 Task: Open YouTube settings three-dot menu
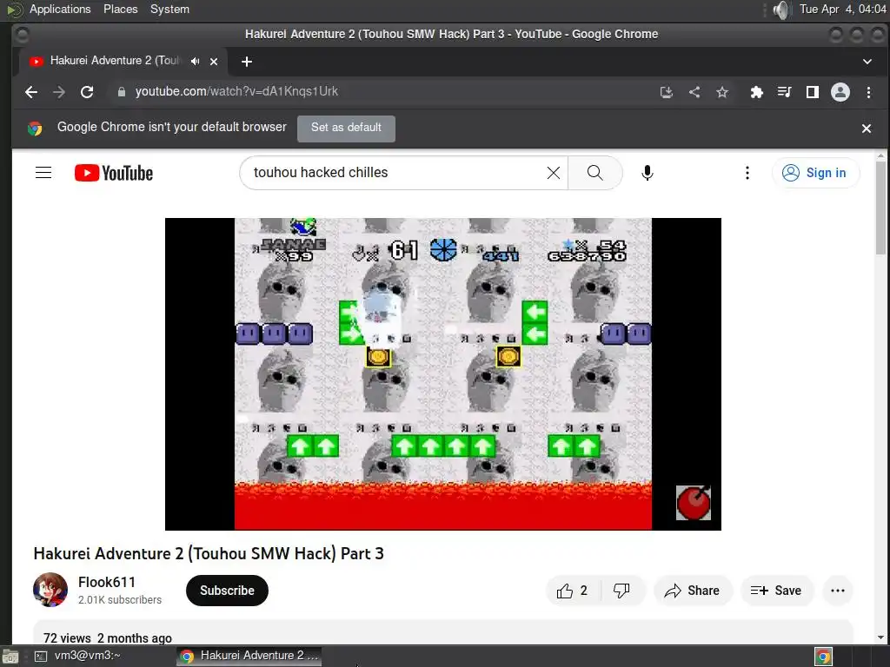(x=747, y=173)
